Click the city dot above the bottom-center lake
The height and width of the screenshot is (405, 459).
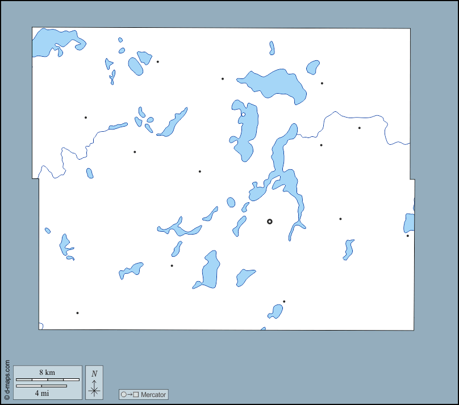284,302
